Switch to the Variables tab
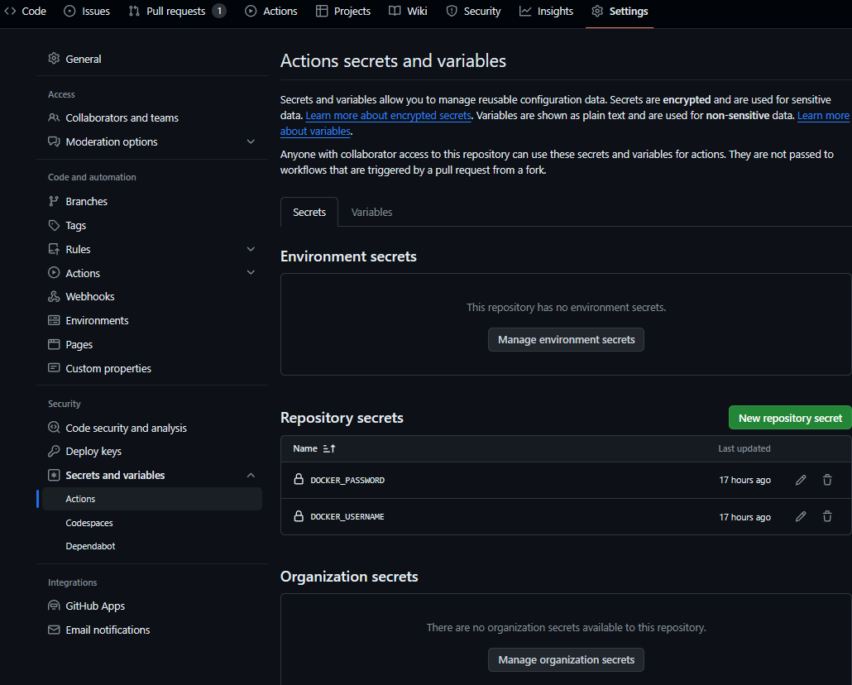The width and height of the screenshot is (852, 685). coord(371,212)
